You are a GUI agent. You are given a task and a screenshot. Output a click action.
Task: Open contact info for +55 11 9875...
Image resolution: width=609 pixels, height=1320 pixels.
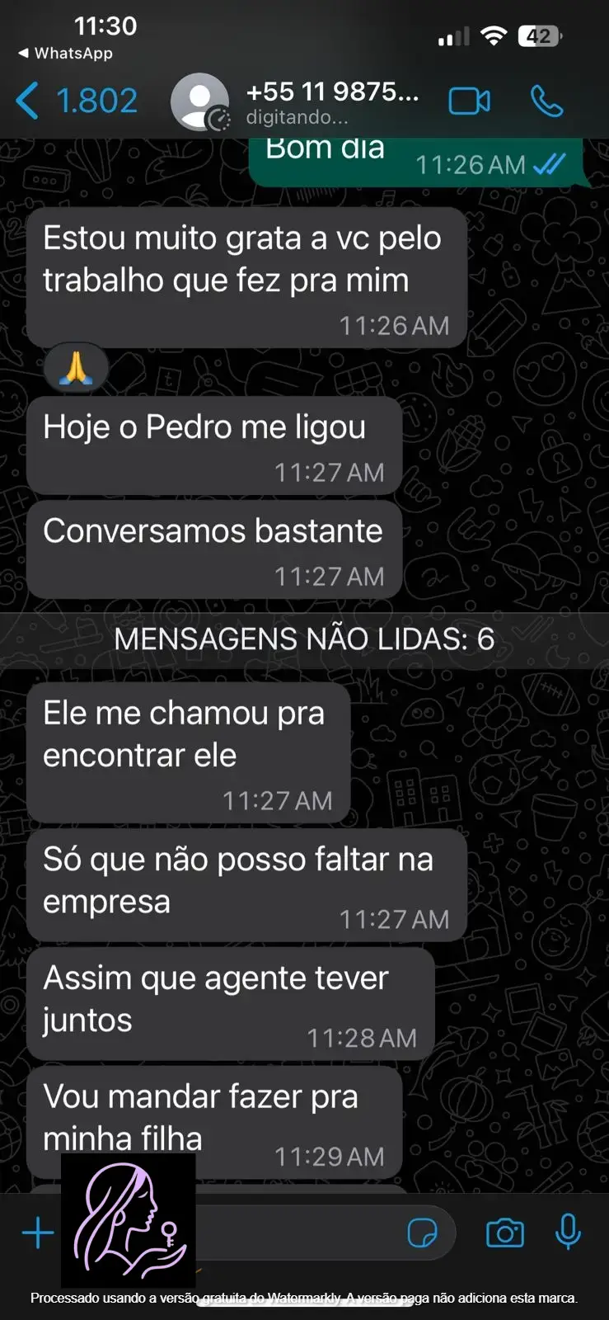[x=332, y=101]
